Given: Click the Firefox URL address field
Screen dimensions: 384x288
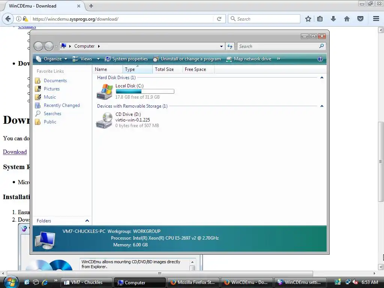Looking at the screenshot, I should click(x=122, y=19).
